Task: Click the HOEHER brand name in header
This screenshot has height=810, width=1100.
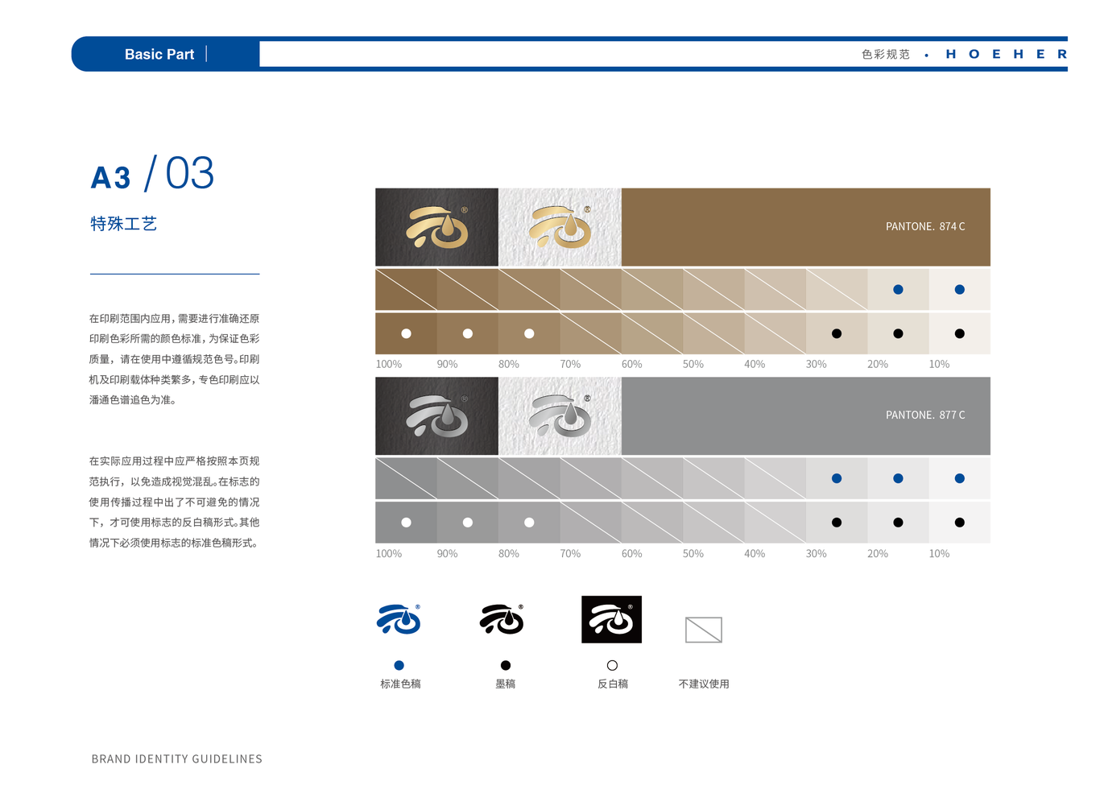Action: 1007,54
